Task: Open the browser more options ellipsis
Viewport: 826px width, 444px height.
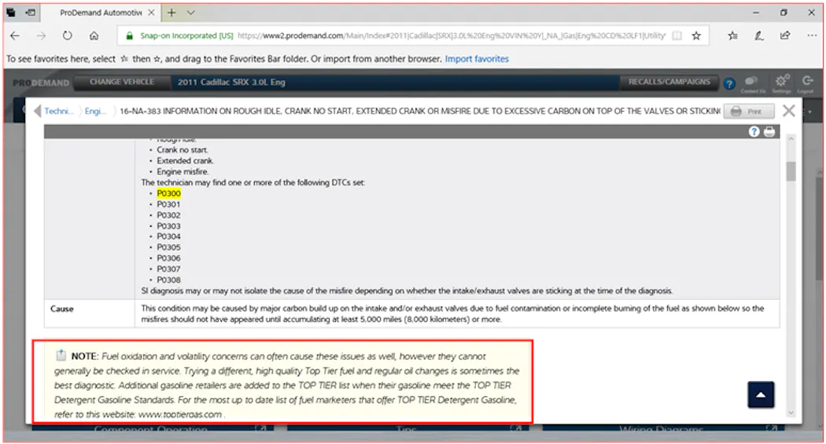Action: pyautogui.click(x=812, y=36)
